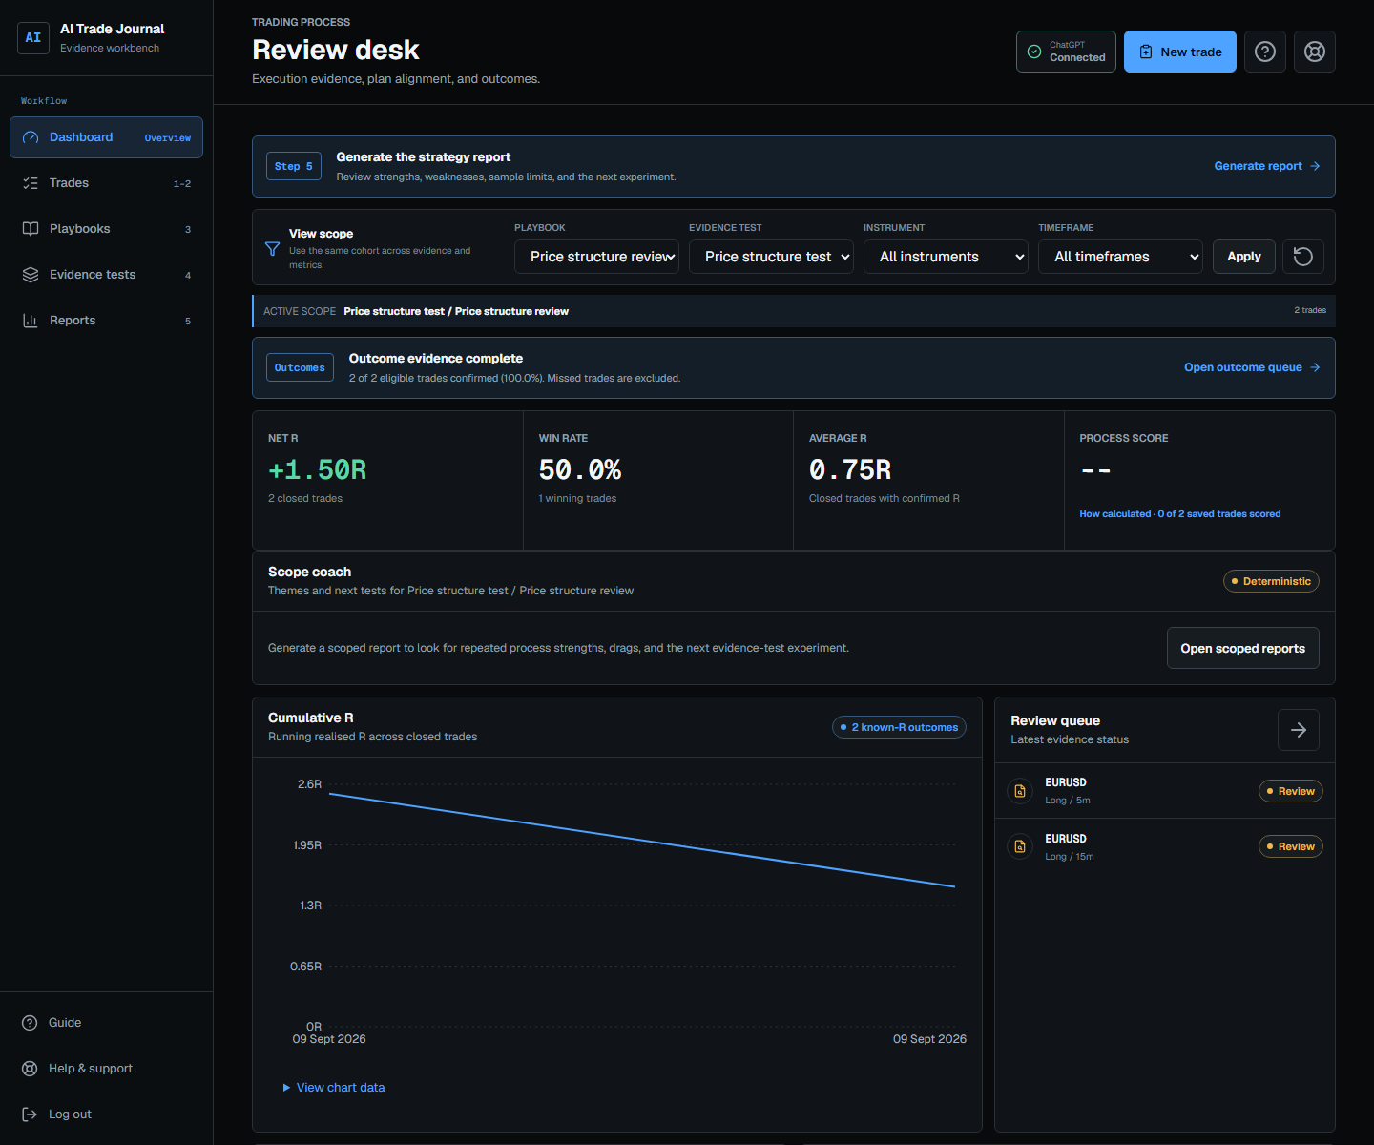
Task: Click the 2.6R axis label
Action: [x=309, y=784]
